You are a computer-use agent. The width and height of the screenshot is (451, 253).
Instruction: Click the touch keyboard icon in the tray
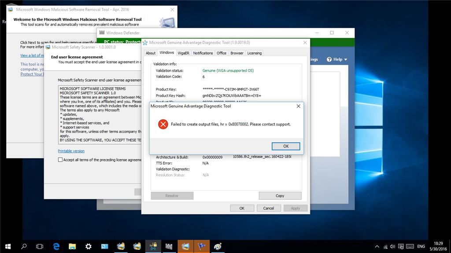point(410,246)
